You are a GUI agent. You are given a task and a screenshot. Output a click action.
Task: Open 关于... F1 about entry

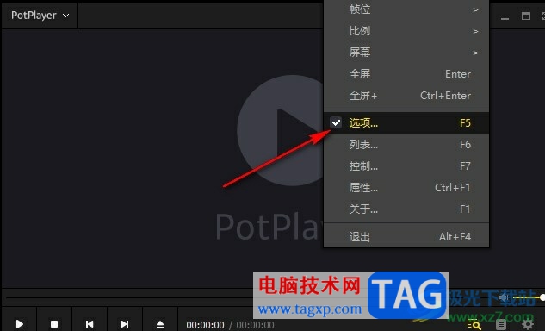pos(406,209)
